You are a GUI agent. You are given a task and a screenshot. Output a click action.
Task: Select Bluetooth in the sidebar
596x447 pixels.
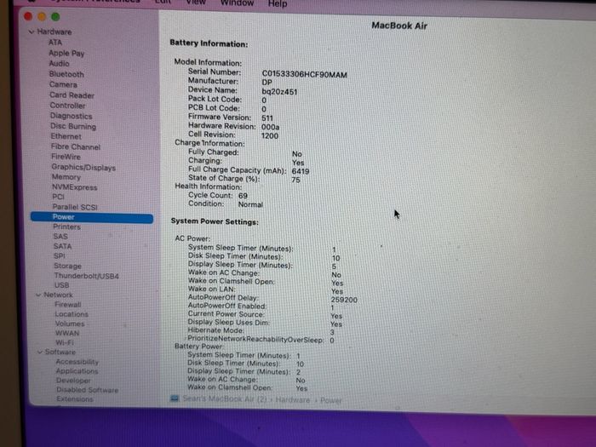tap(66, 74)
